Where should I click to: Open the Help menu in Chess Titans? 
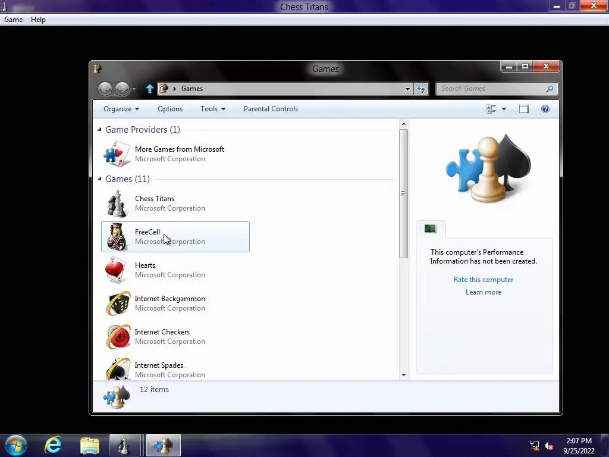click(x=38, y=20)
